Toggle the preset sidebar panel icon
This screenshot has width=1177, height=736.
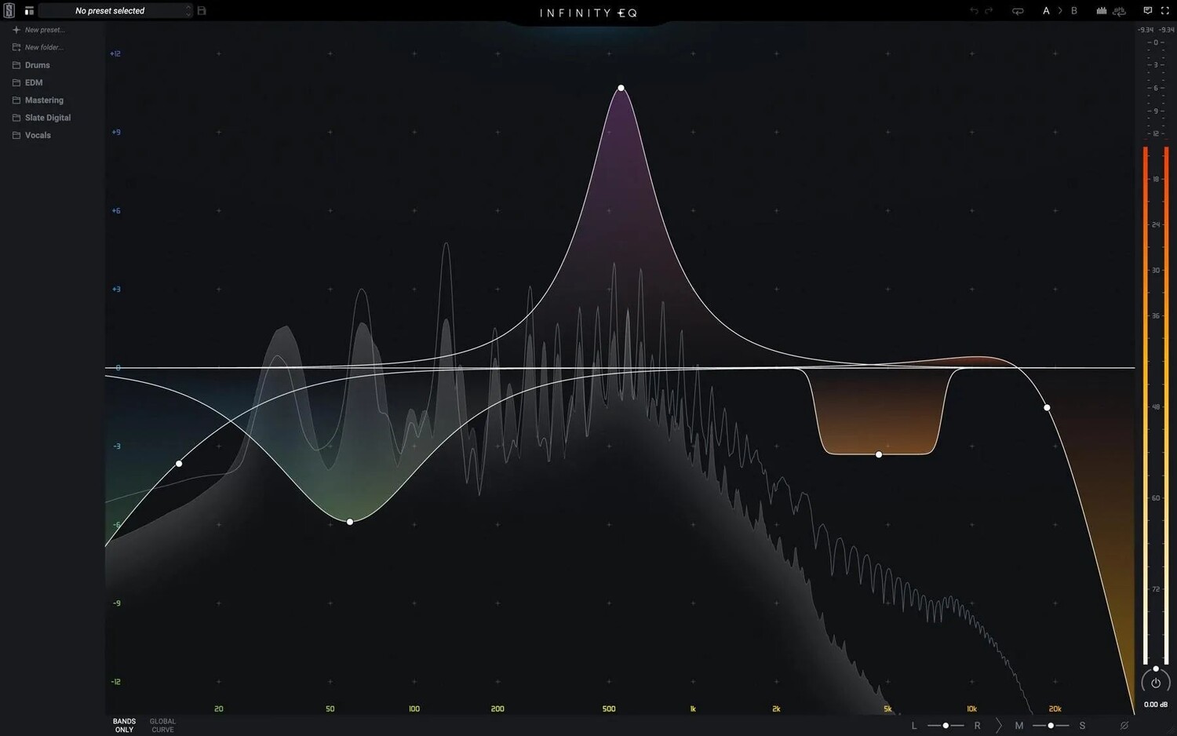pyautogui.click(x=29, y=11)
